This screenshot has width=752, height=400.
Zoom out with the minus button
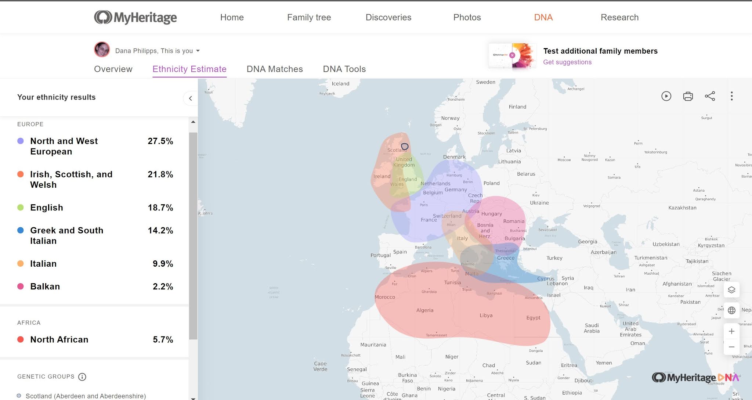[x=731, y=347]
